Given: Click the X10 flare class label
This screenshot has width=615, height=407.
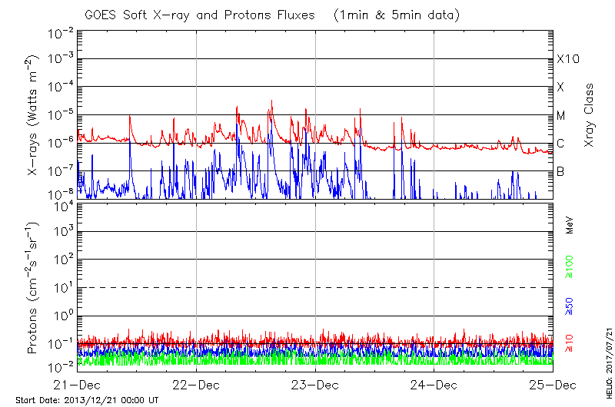Looking at the screenshot, I should (567, 59).
